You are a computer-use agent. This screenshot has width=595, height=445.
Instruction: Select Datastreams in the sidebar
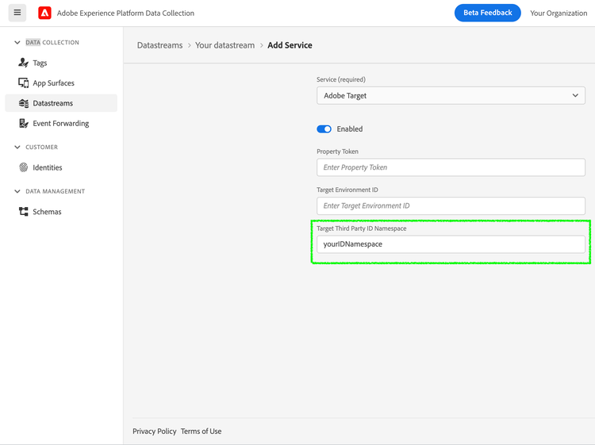[x=61, y=103]
